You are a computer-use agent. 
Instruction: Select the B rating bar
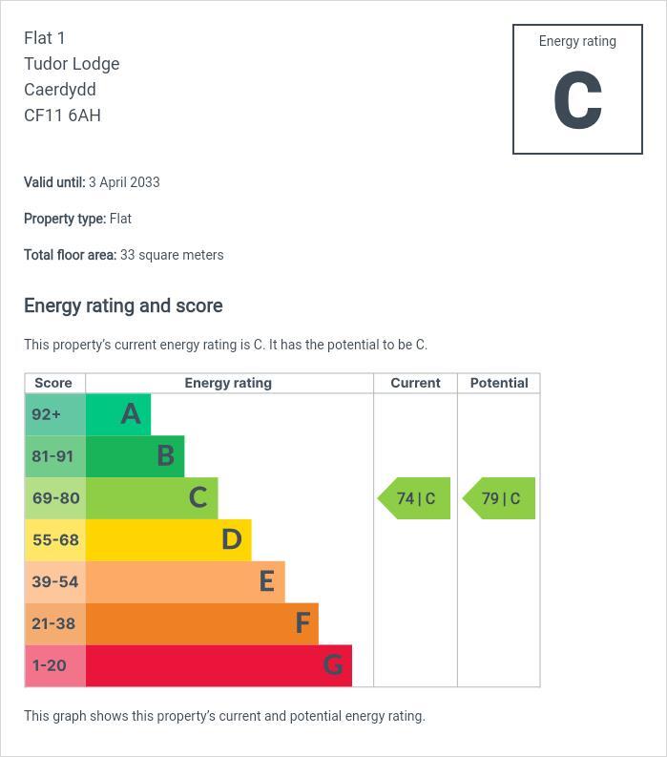pyautogui.click(x=135, y=456)
